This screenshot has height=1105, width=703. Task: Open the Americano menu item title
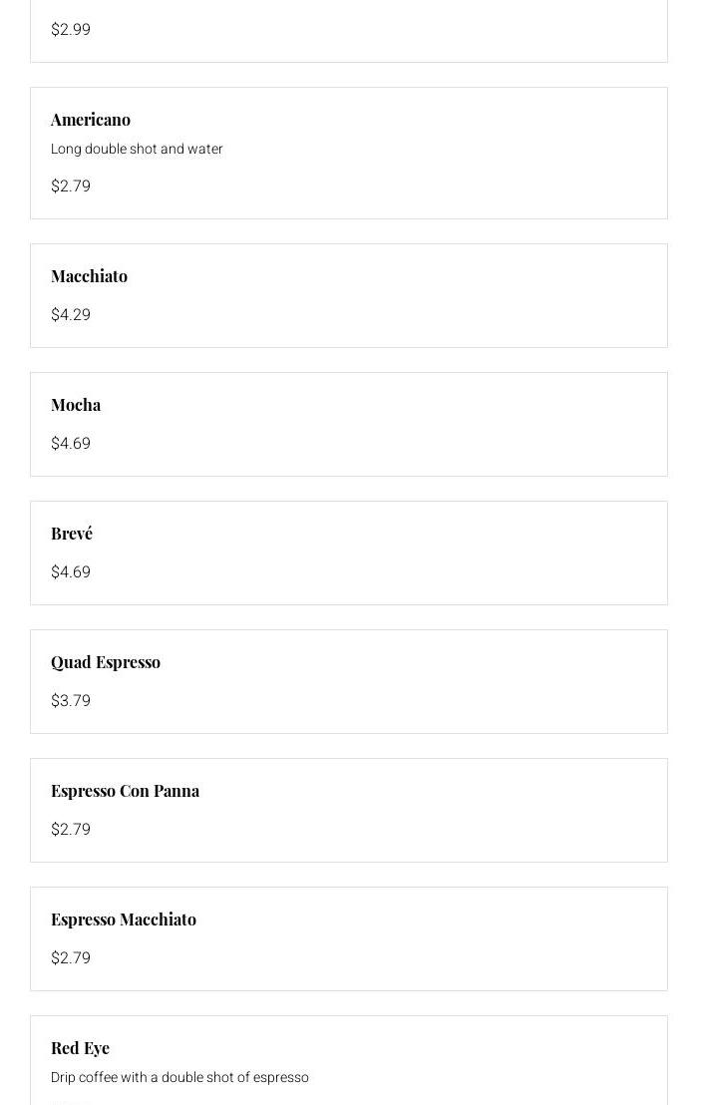click(x=91, y=120)
